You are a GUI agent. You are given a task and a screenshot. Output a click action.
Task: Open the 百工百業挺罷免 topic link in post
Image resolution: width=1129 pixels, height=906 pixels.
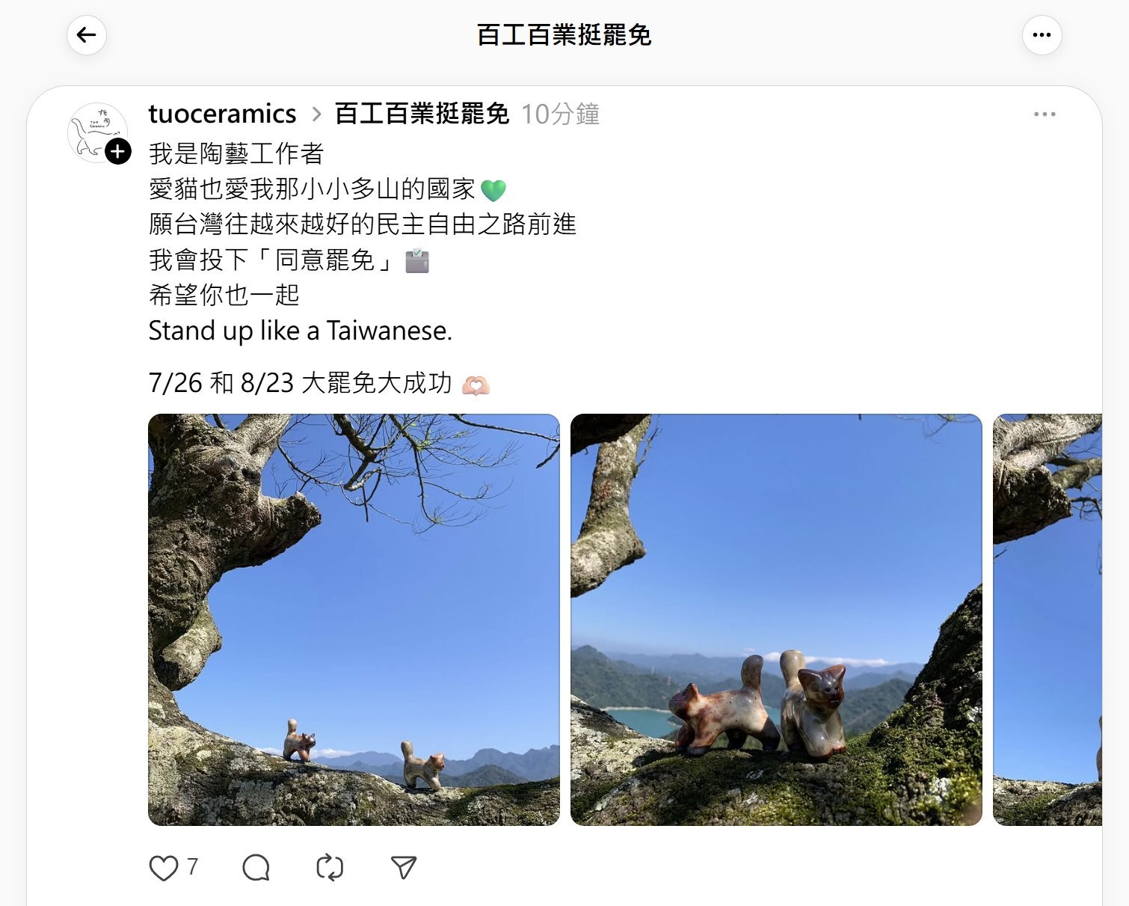pos(422,114)
